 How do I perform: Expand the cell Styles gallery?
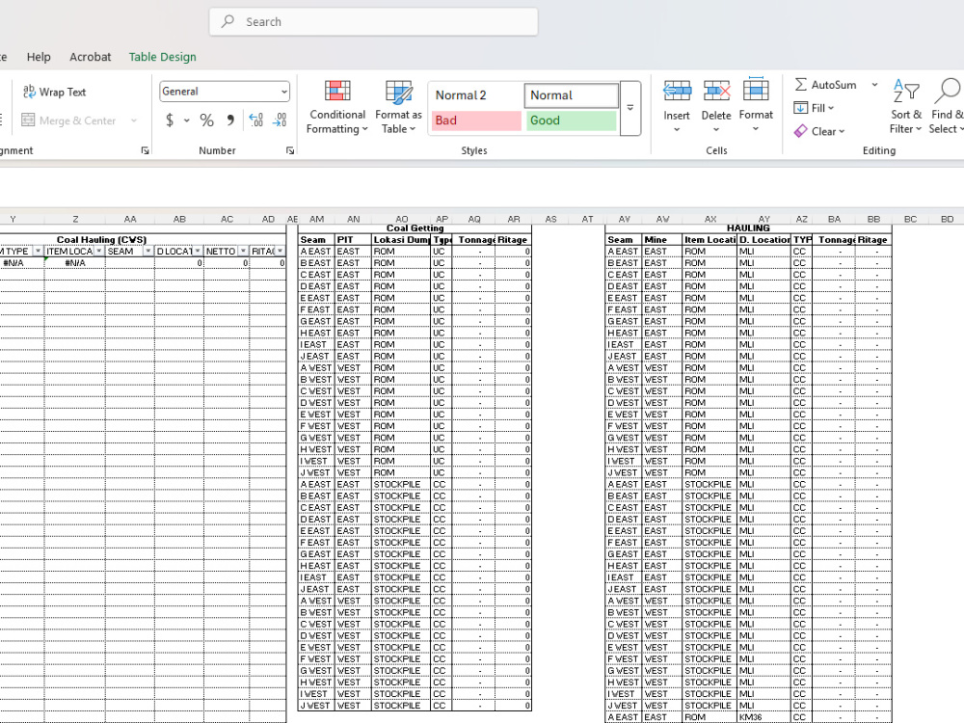[630, 108]
